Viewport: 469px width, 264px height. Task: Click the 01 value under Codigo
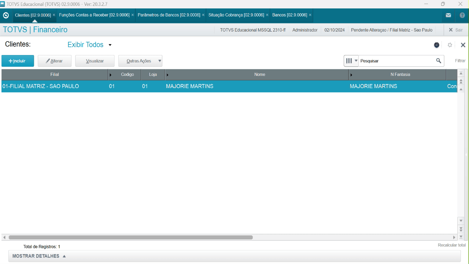[112, 87]
